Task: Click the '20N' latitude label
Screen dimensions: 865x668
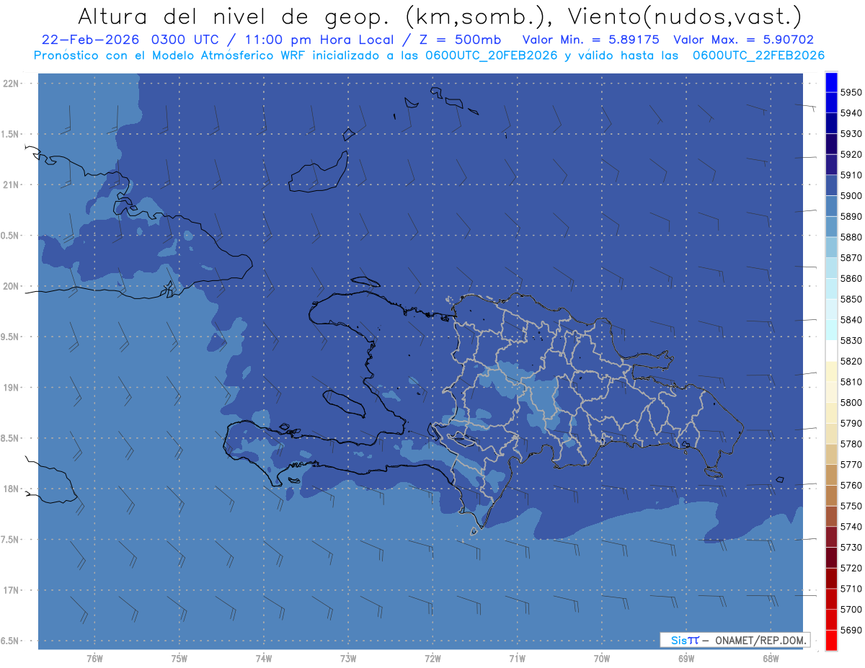Action: pos(10,286)
